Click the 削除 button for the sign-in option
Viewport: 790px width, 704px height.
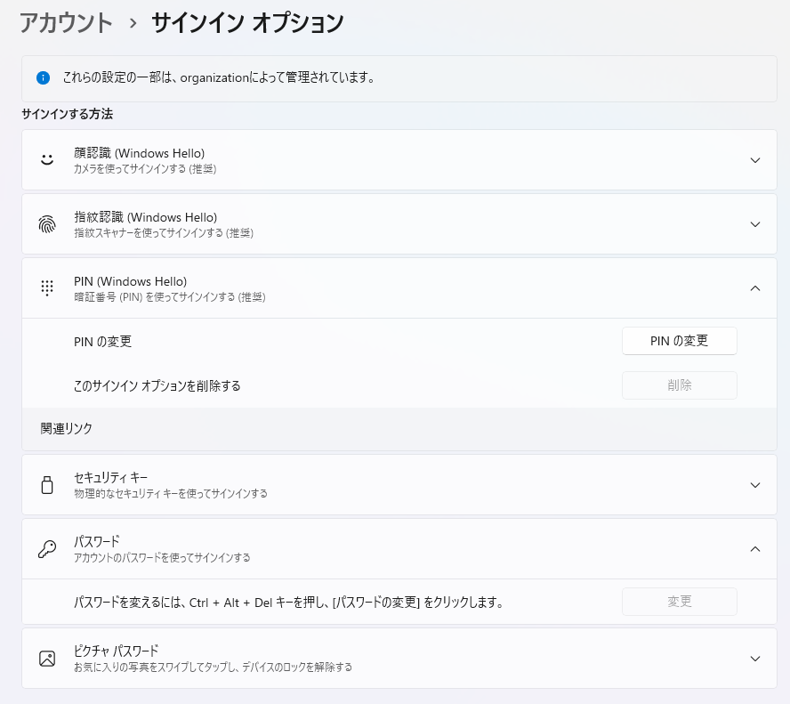(679, 385)
